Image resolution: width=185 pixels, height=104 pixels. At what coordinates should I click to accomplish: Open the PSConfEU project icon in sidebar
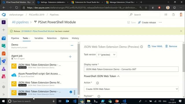(x=4, y=22)
